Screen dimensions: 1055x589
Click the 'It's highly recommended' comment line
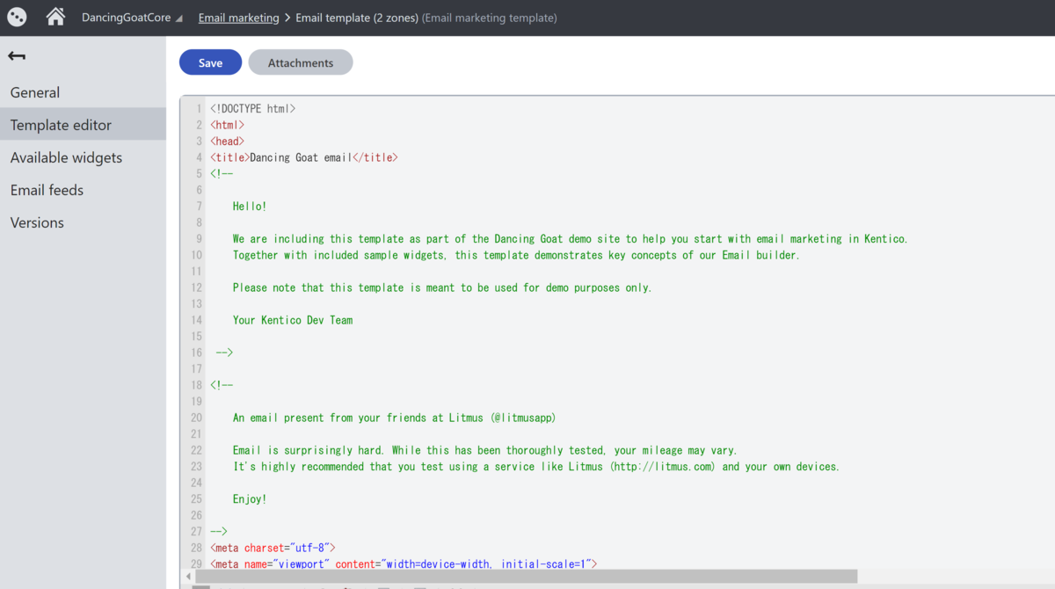click(x=536, y=467)
